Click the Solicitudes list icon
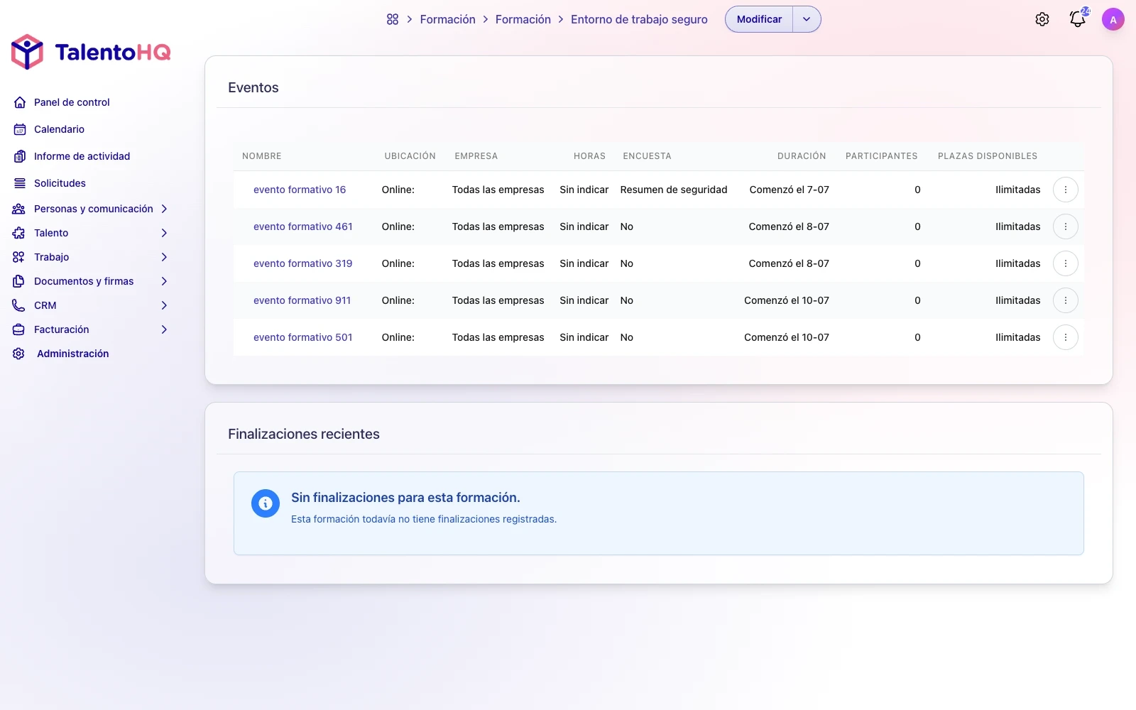This screenshot has width=1136, height=710. [20, 183]
